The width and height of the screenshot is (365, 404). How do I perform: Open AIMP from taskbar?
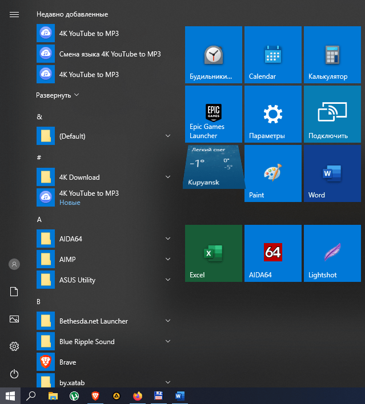(117, 396)
